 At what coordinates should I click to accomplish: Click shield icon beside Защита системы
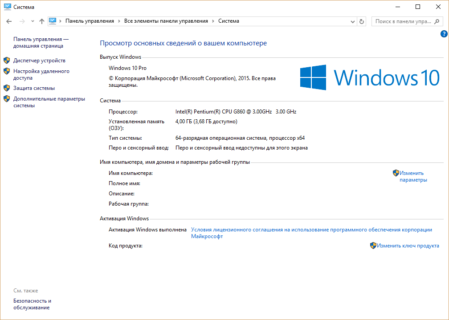[7, 88]
